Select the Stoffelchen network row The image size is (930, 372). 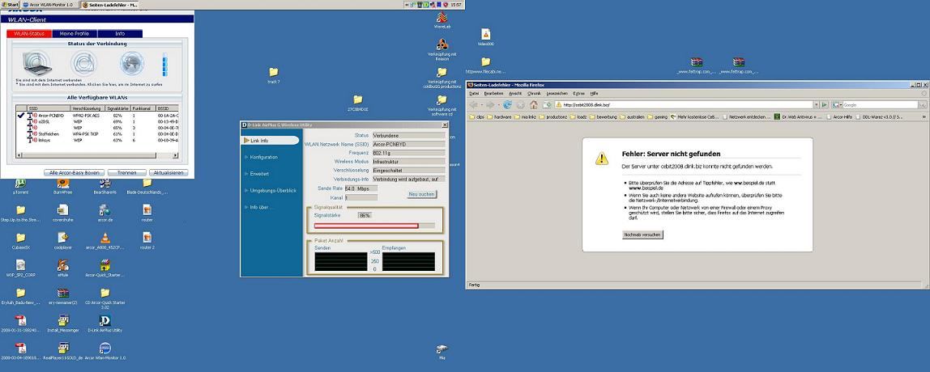click(x=98, y=134)
